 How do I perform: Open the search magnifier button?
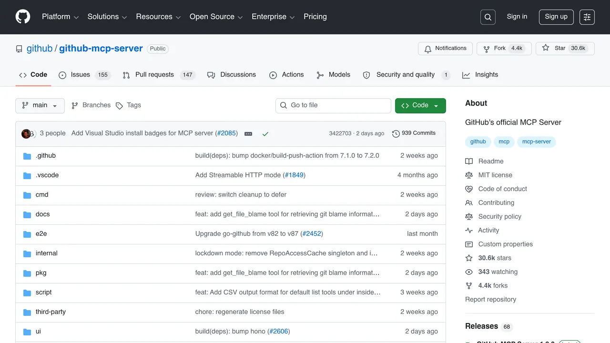488,17
